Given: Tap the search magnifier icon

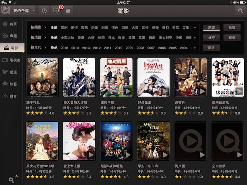Looking at the screenshot, I should point(240,11).
